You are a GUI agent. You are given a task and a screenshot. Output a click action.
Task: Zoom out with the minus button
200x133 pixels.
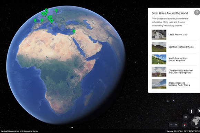click(x=171, y=125)
